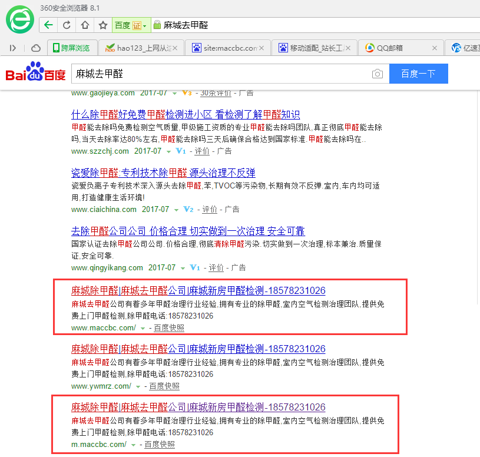This screenshot has height=457, width=480.
Task: Go back using the green arrow
Action: [48, 25]
